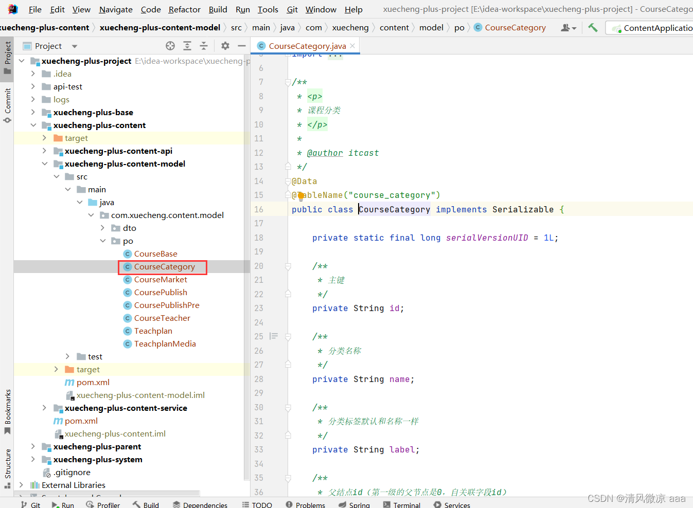This screenshot has height=508, width=693.
Task: Select the logs folder
Action: pos(61,99)
